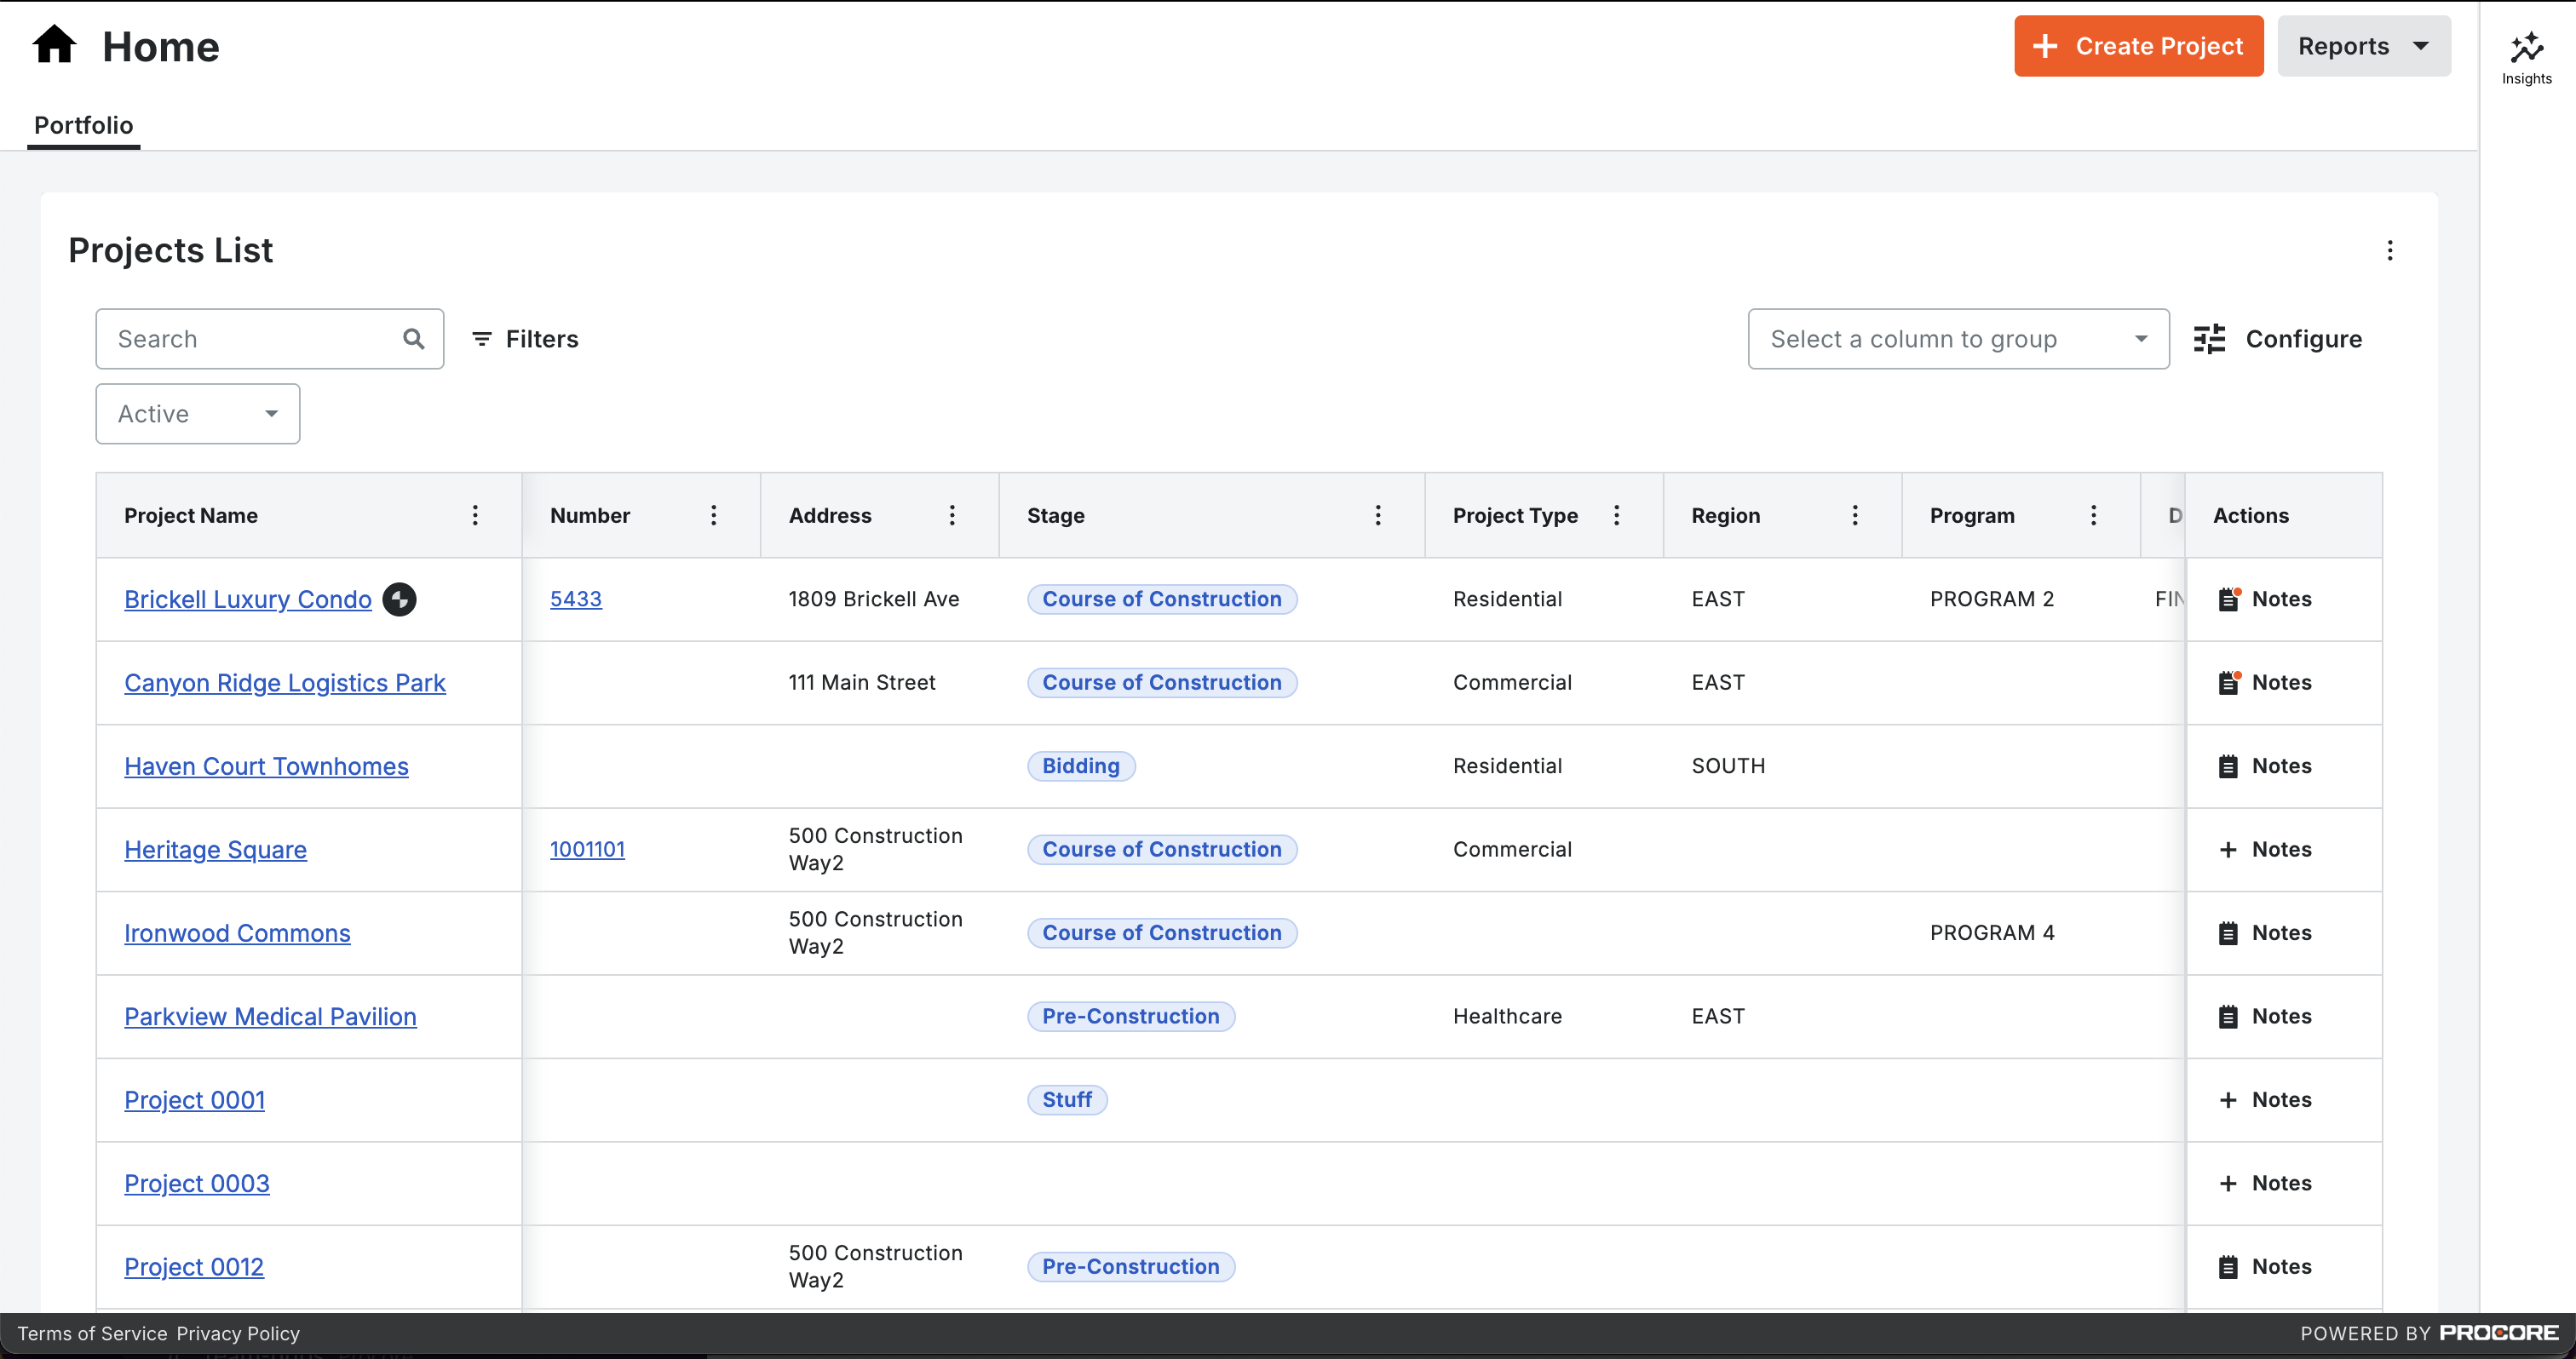Viewport: 2576px width, 1359px height.
Task: Click the Home house icon
Action: 54,46
